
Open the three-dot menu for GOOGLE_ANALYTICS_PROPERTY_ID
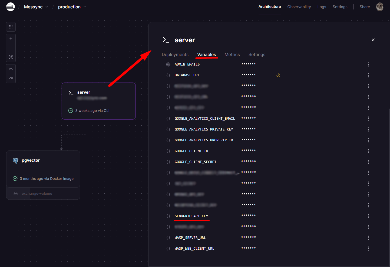[x=369, y=140]
